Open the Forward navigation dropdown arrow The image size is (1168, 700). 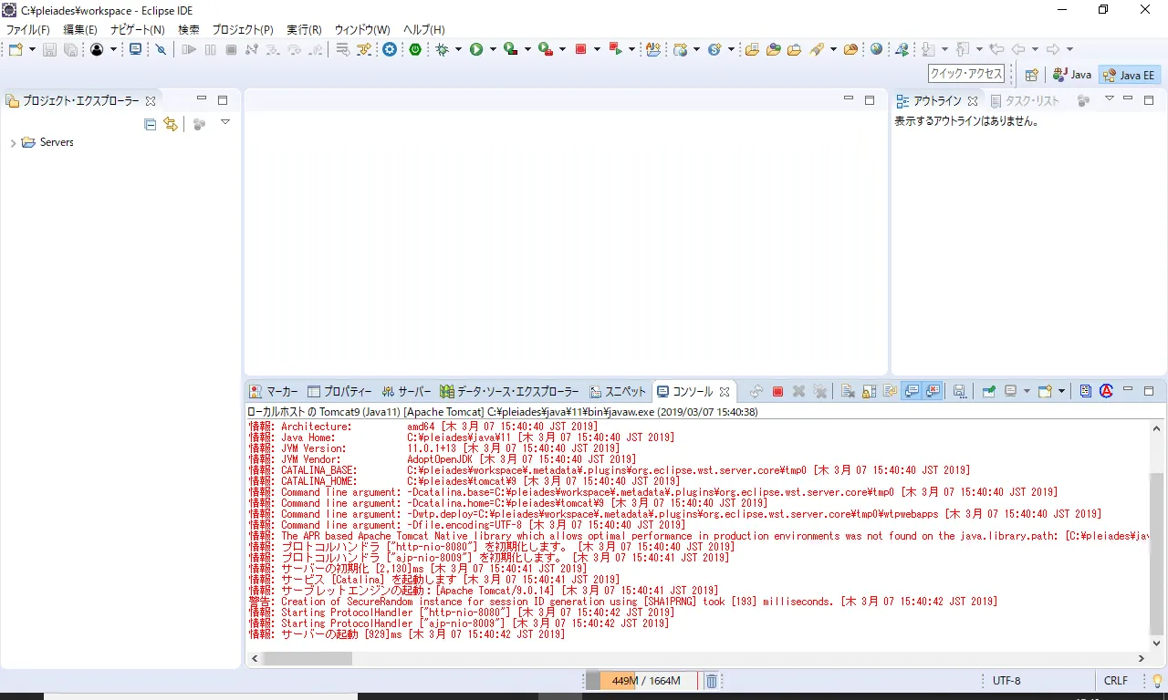click(1069, 49)
